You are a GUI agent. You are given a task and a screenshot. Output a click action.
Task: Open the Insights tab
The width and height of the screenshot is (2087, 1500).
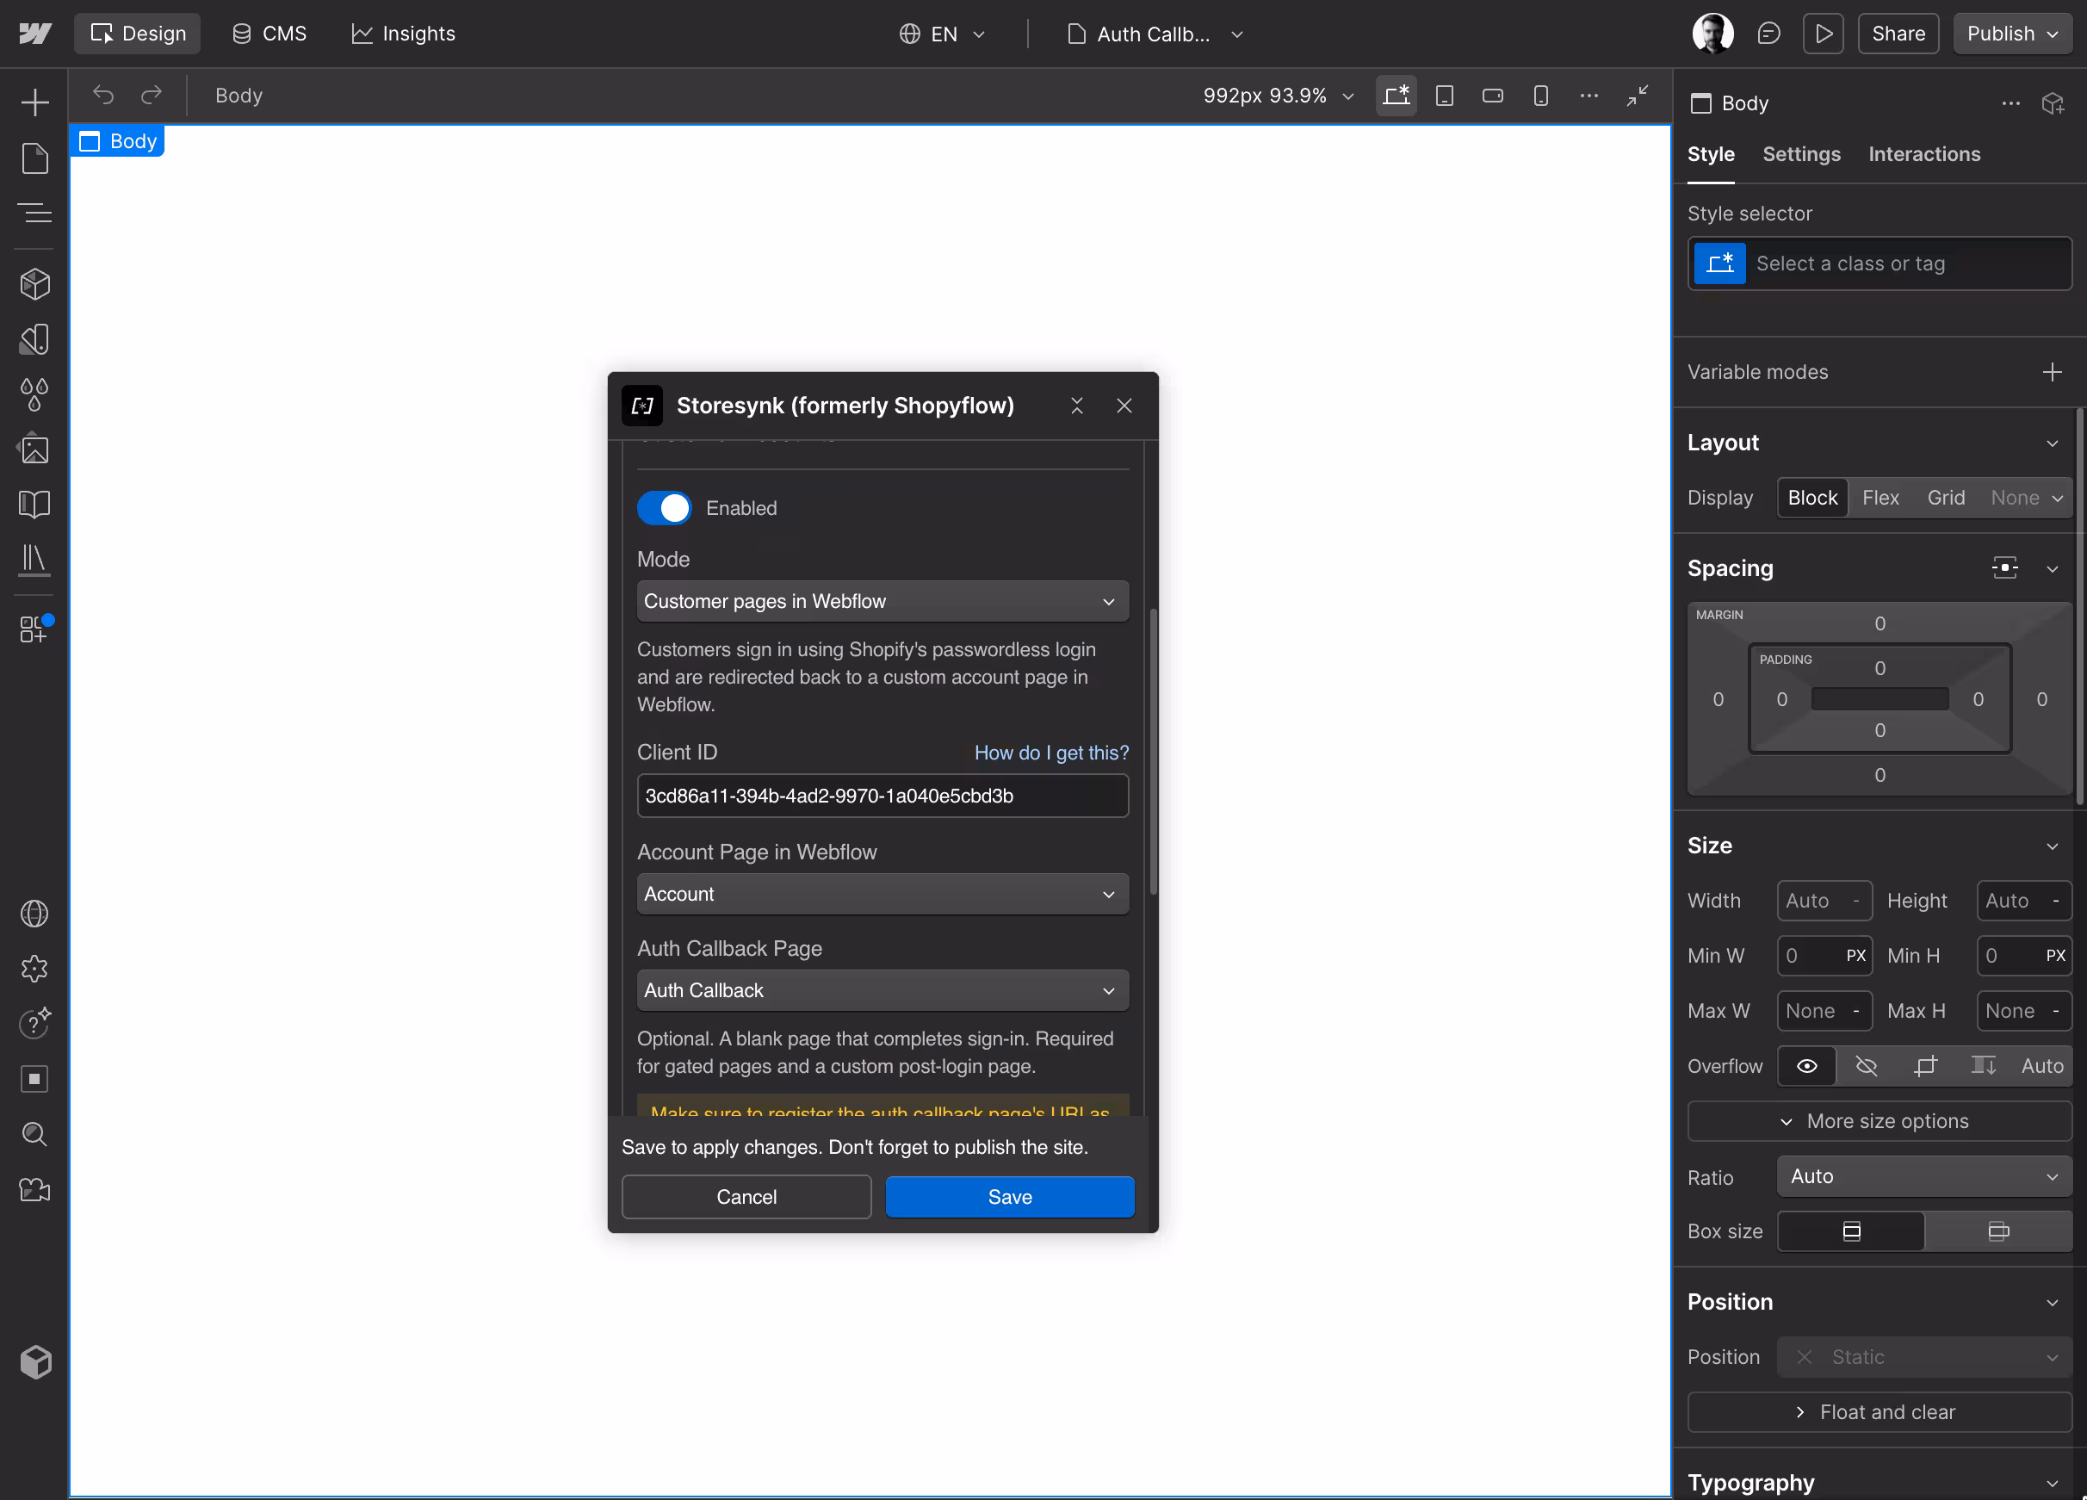pos(403,34)
